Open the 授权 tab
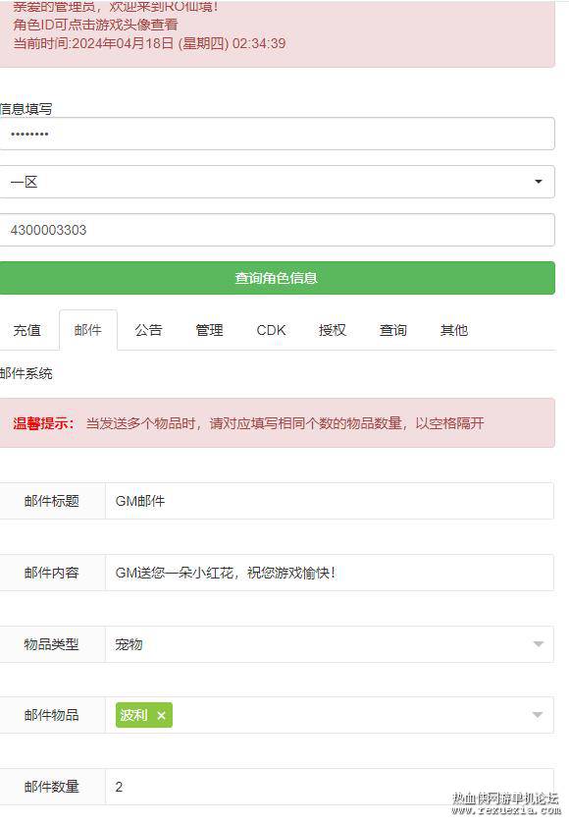This screenshot has height=825, width=569. [332, 330]
